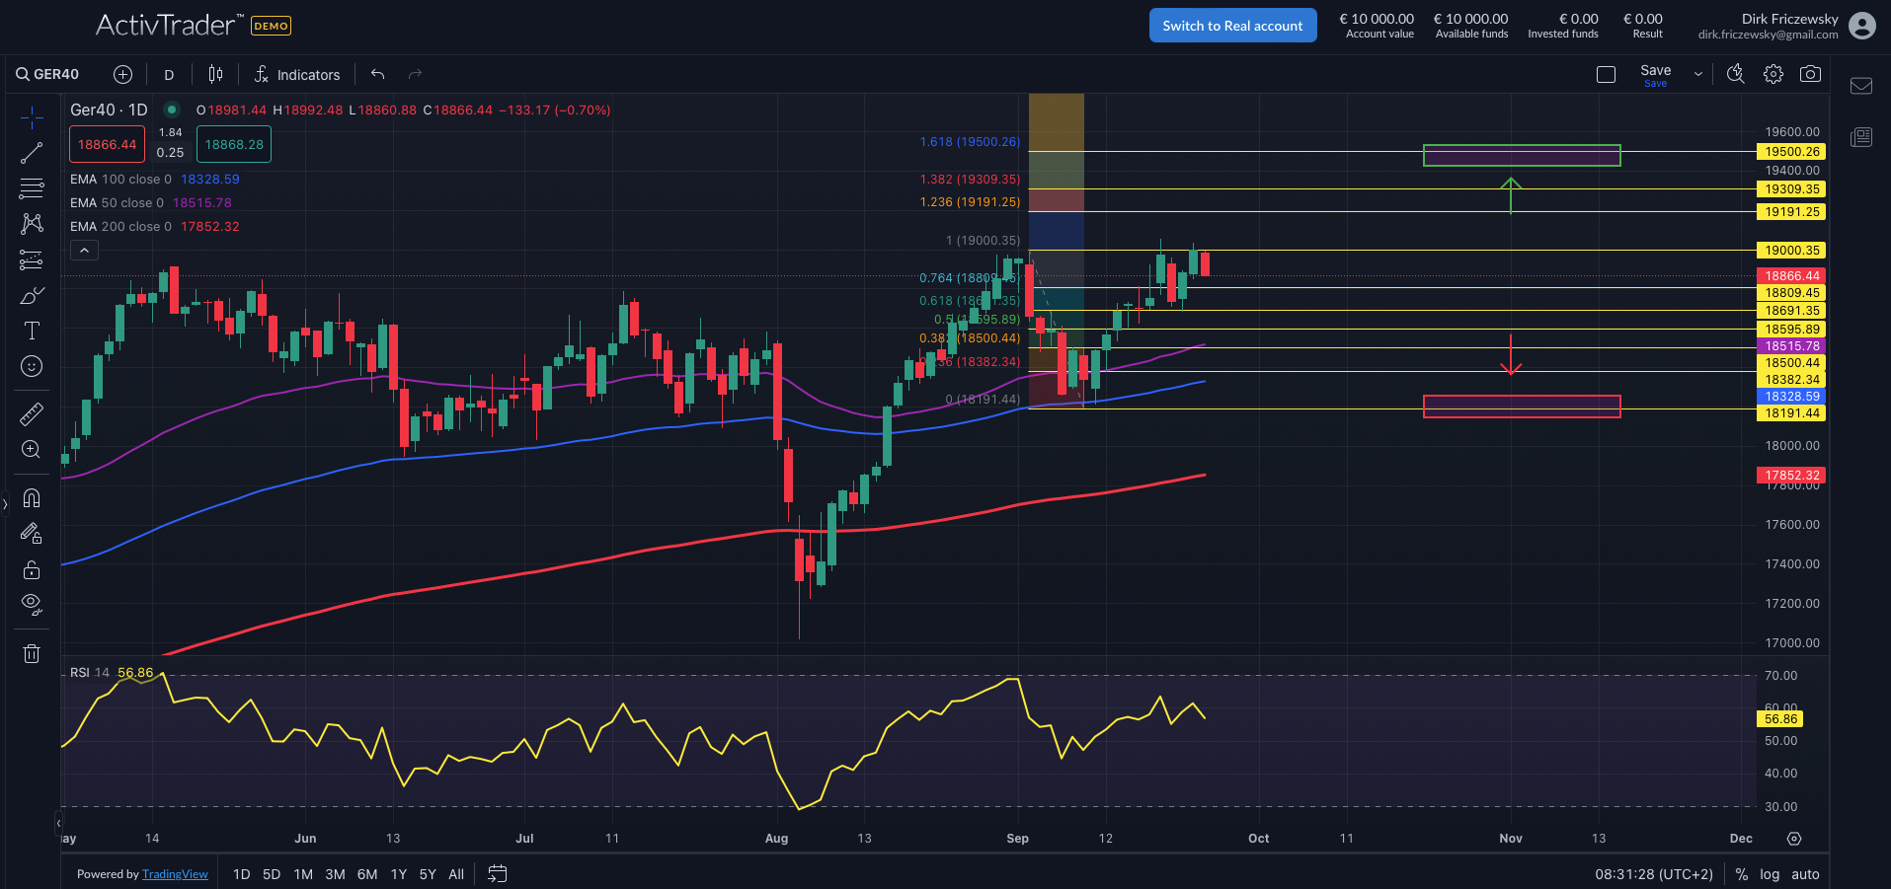Image resolution: width=1891 pixels, height=889 pixels.
Task: Expand the D interval dropdown
Action: click(x=168, y=73)
